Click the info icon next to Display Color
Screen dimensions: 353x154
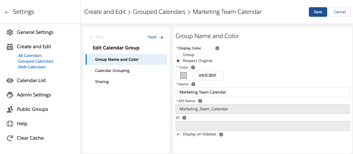[217, 48]
